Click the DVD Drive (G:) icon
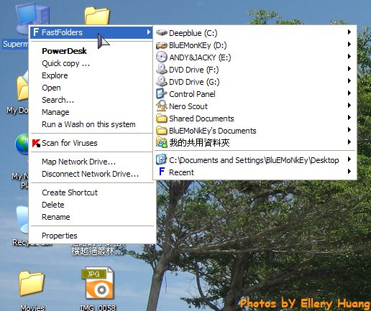This screenshot has width=371, height=311. coord(162,82)
